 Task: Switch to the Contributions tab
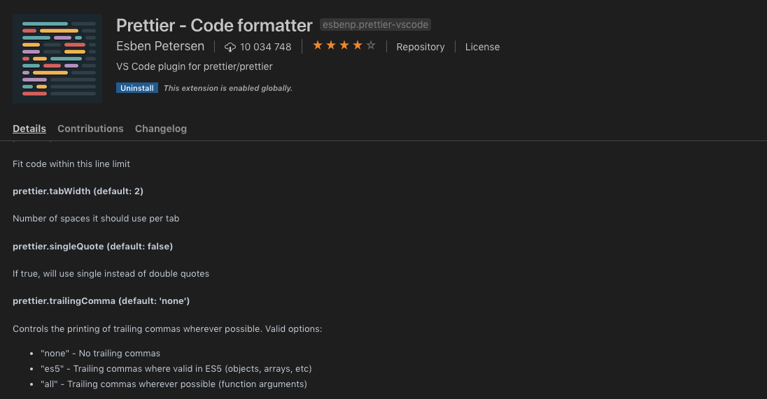tap(90, 129)
